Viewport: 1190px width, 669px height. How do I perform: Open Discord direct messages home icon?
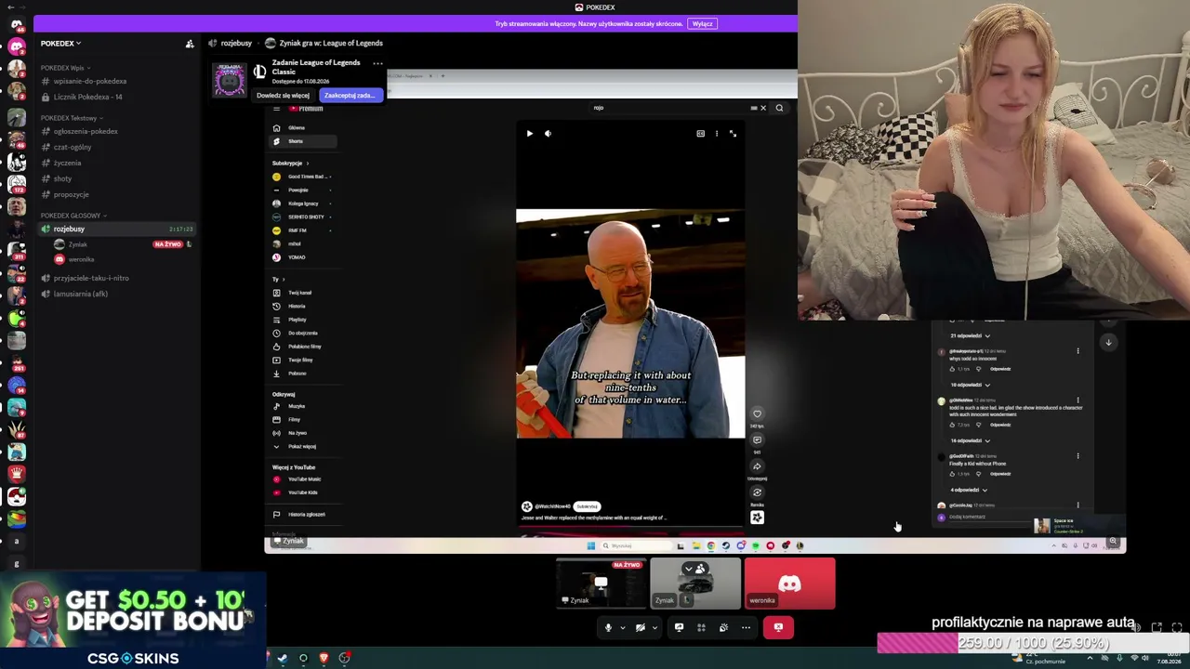coord(16,24)
